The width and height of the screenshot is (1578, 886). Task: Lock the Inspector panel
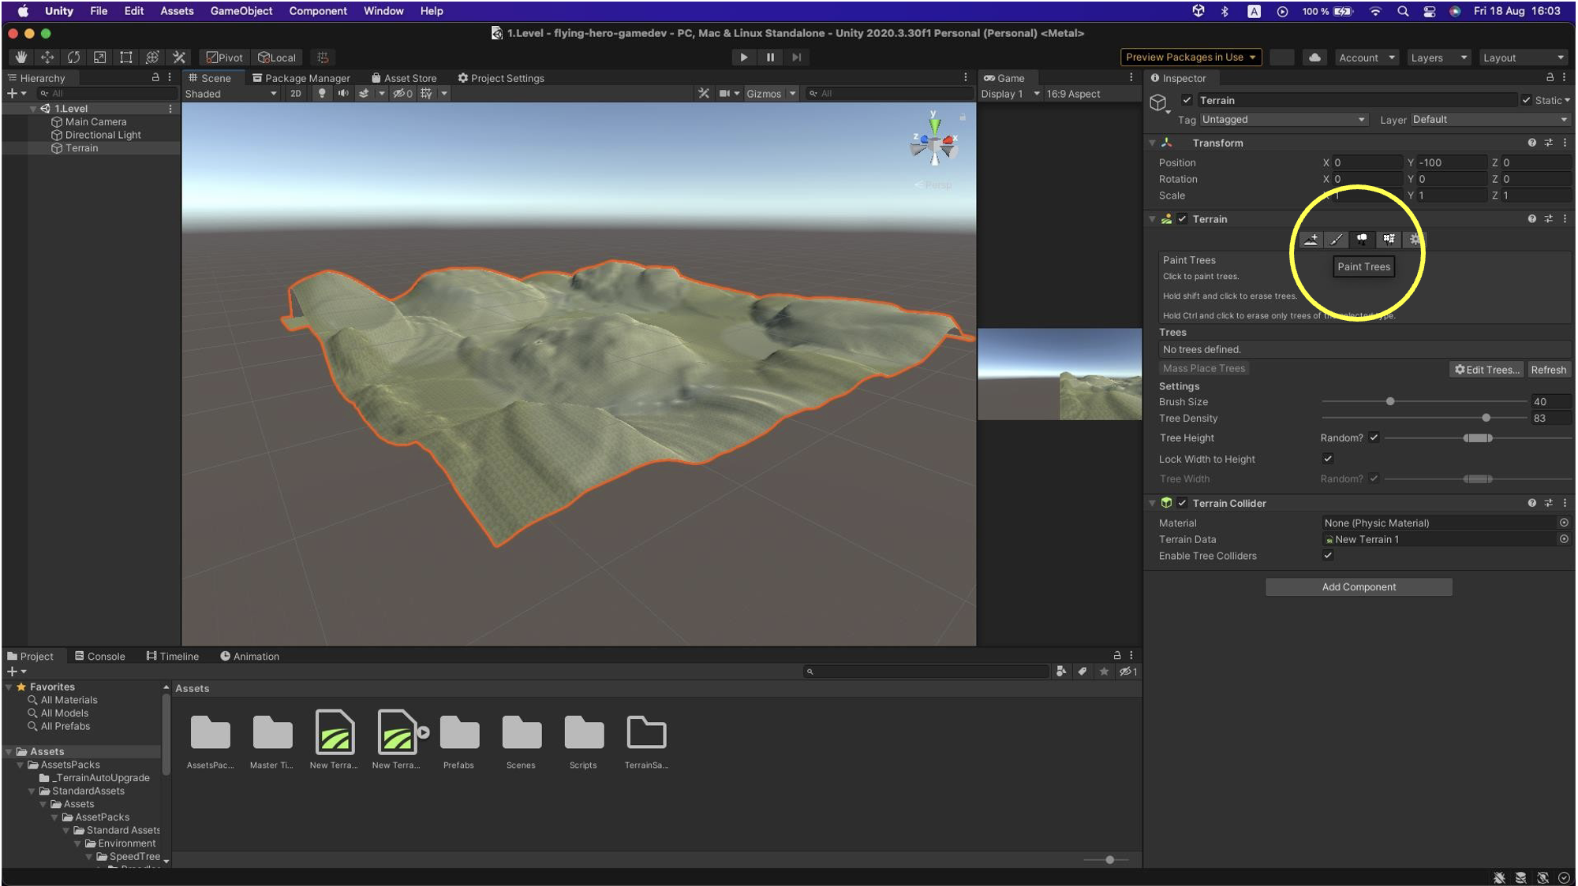pos(1550,77)
